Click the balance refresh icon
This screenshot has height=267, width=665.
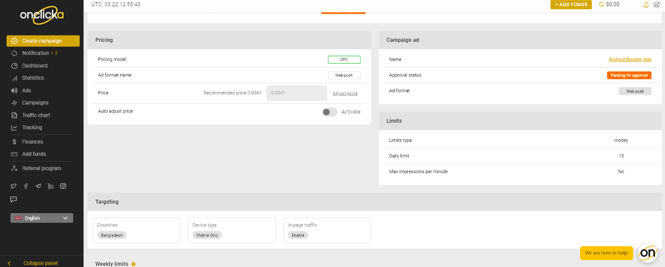[601, 4]
